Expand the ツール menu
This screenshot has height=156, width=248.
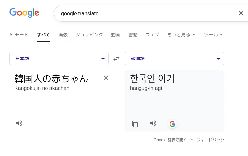pyautogui.click(x=213, y=35)
